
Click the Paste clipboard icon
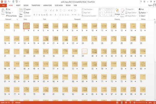3,11
